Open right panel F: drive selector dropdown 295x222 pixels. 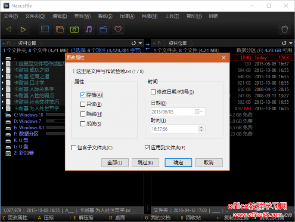click(154, 43)
